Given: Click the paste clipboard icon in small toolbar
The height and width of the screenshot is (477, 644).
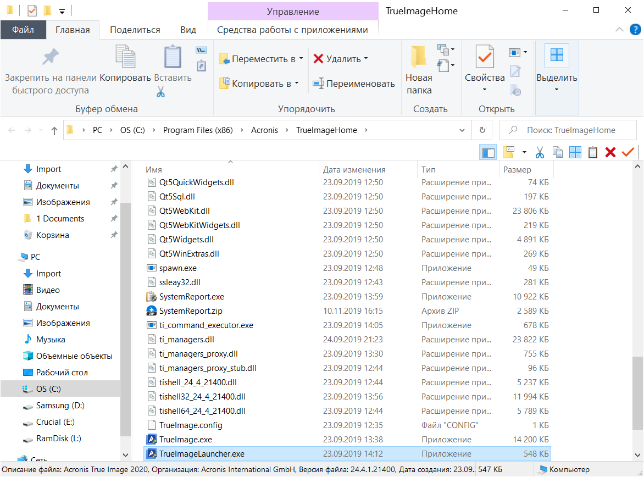Looking at the screenshot, I should point(593,152).
